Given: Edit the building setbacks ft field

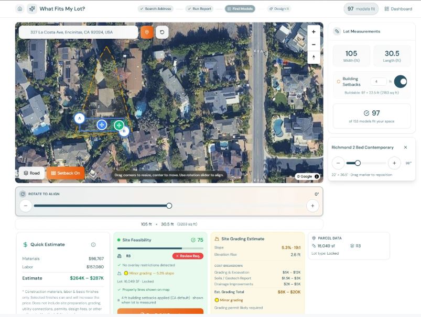Looking at the screenshot, I should pyautogui.click(x=378, y=82).
